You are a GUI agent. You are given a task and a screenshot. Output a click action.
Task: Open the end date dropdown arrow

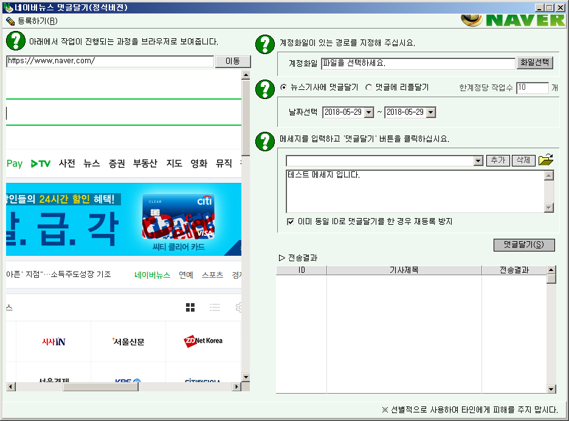[x=431, y=112]
